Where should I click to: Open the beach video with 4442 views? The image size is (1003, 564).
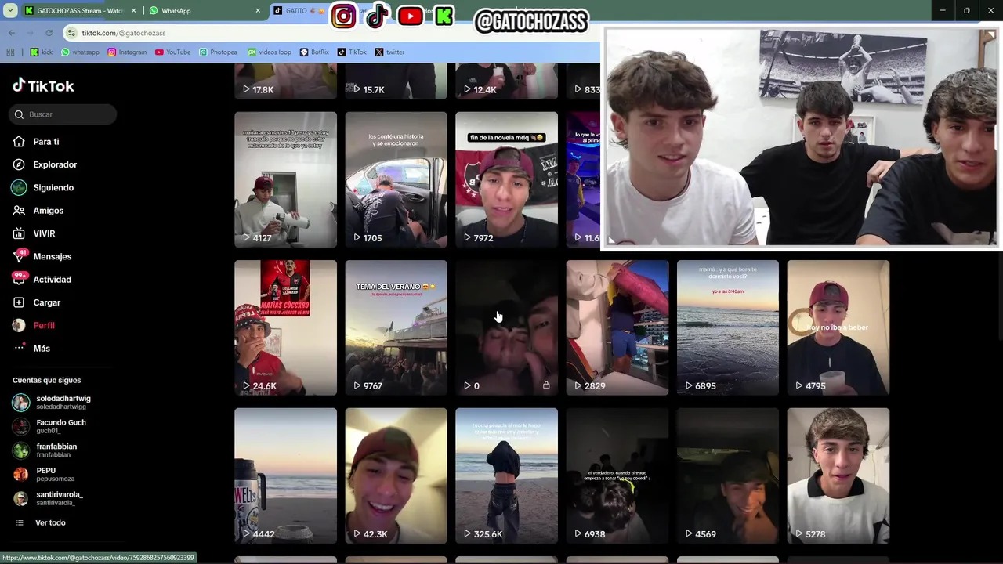coord(285,475)
